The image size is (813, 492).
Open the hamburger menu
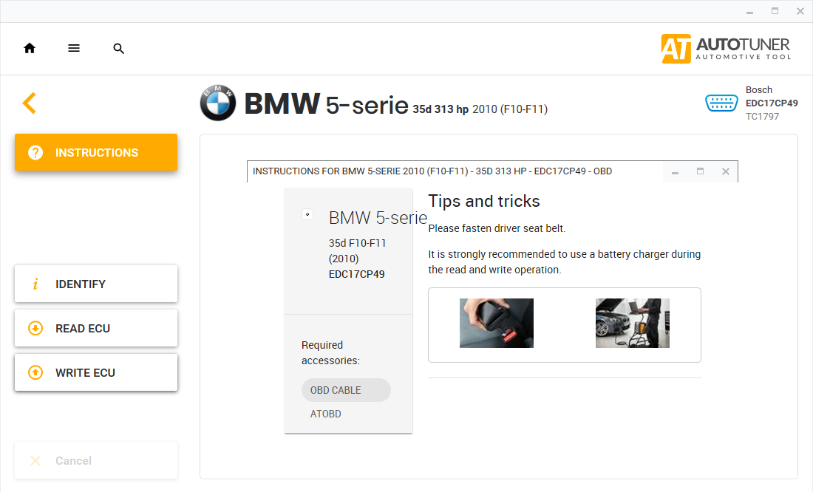coord(74,48)
